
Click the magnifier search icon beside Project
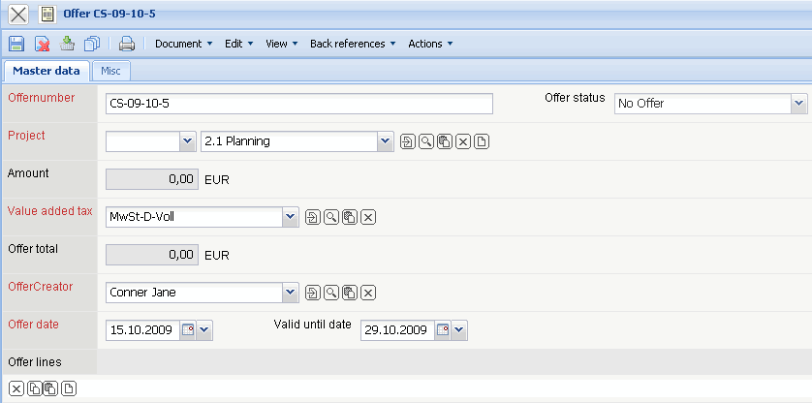point(425,141)
